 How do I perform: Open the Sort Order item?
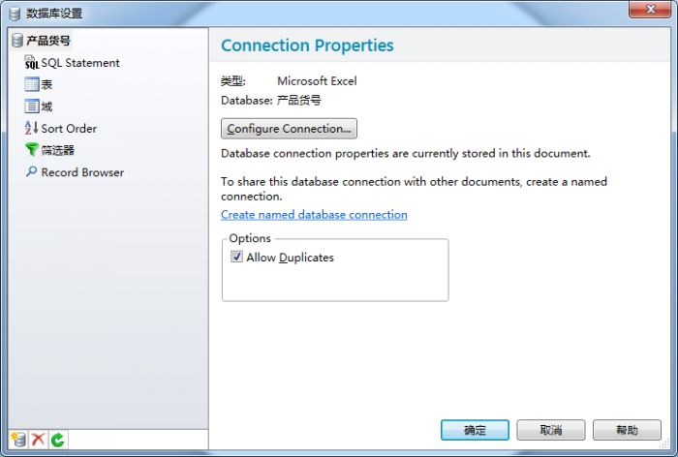(68, 128)
